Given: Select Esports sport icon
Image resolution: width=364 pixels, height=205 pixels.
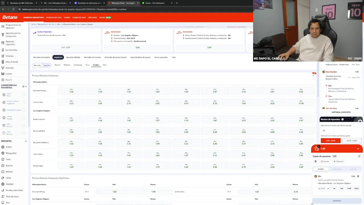Looking at the screenshot, I should (x=3, y=165).
